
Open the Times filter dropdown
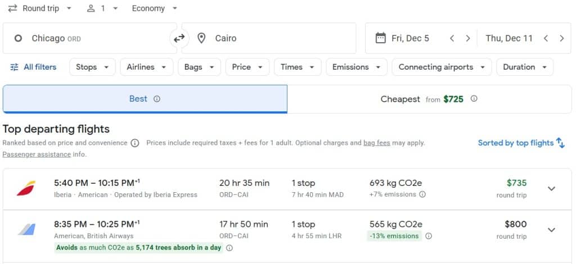[x=298, y=67]
